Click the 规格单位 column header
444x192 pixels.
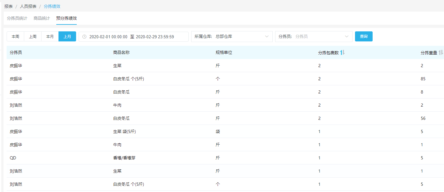coord(224,53)
